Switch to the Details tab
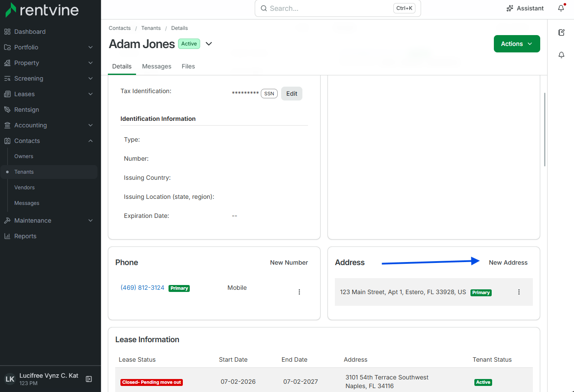Screen dimensions: 574x392 click(x=122, y=66)
